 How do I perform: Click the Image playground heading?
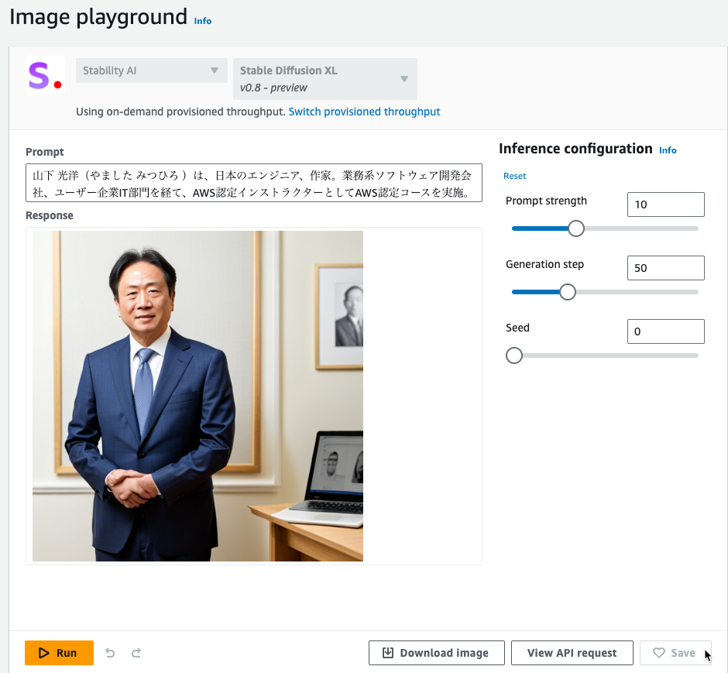[x=98, y=17]
